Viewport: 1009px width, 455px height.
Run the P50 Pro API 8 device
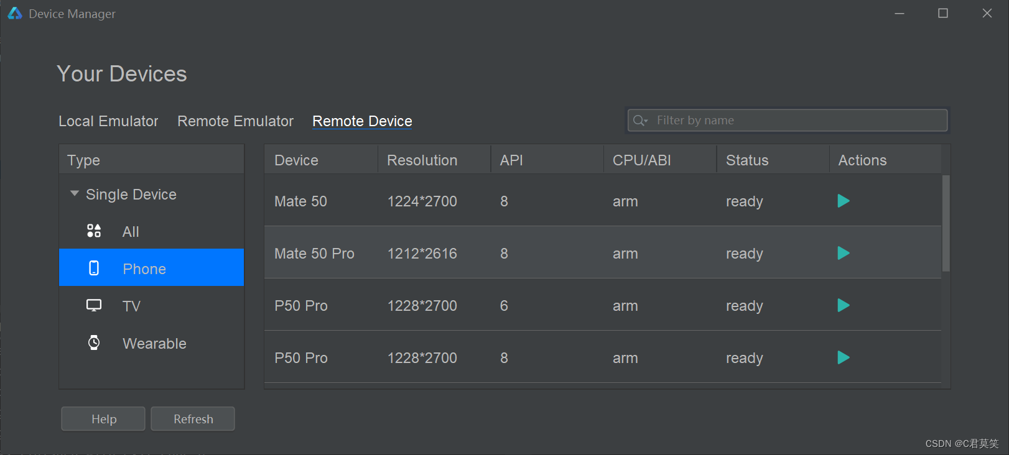click(x=844, y=357)
